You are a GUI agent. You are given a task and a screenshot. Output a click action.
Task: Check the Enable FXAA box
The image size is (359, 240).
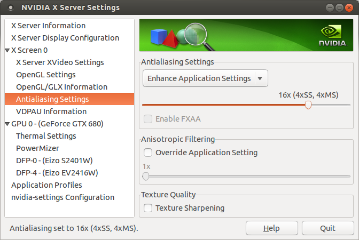(147, 119)
